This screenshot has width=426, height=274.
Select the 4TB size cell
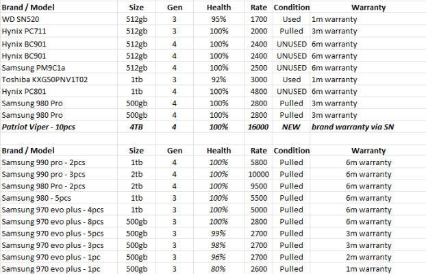(x=136, y=127)
